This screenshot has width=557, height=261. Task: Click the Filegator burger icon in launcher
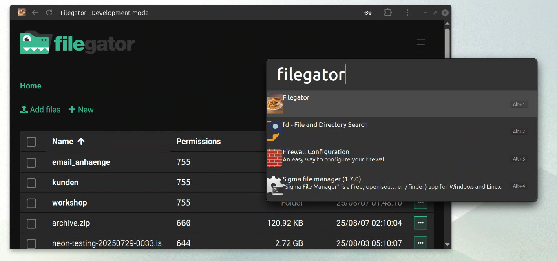(x=275, y=104)
